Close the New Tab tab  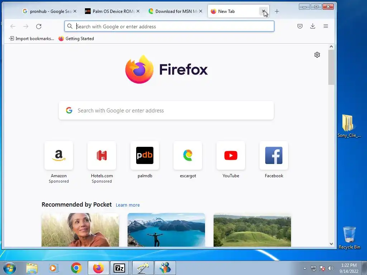263,11
